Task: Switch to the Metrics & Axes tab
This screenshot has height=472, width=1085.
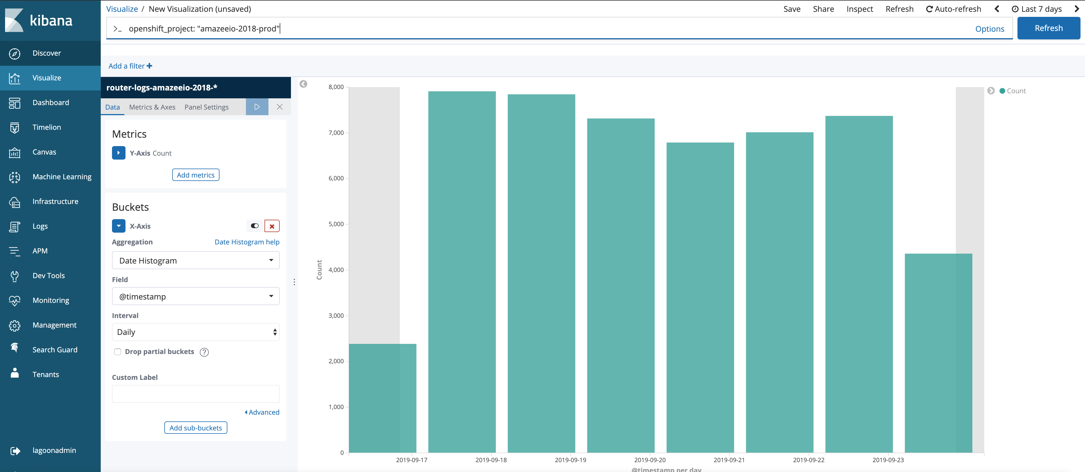Action: click(x=152, y=106)
